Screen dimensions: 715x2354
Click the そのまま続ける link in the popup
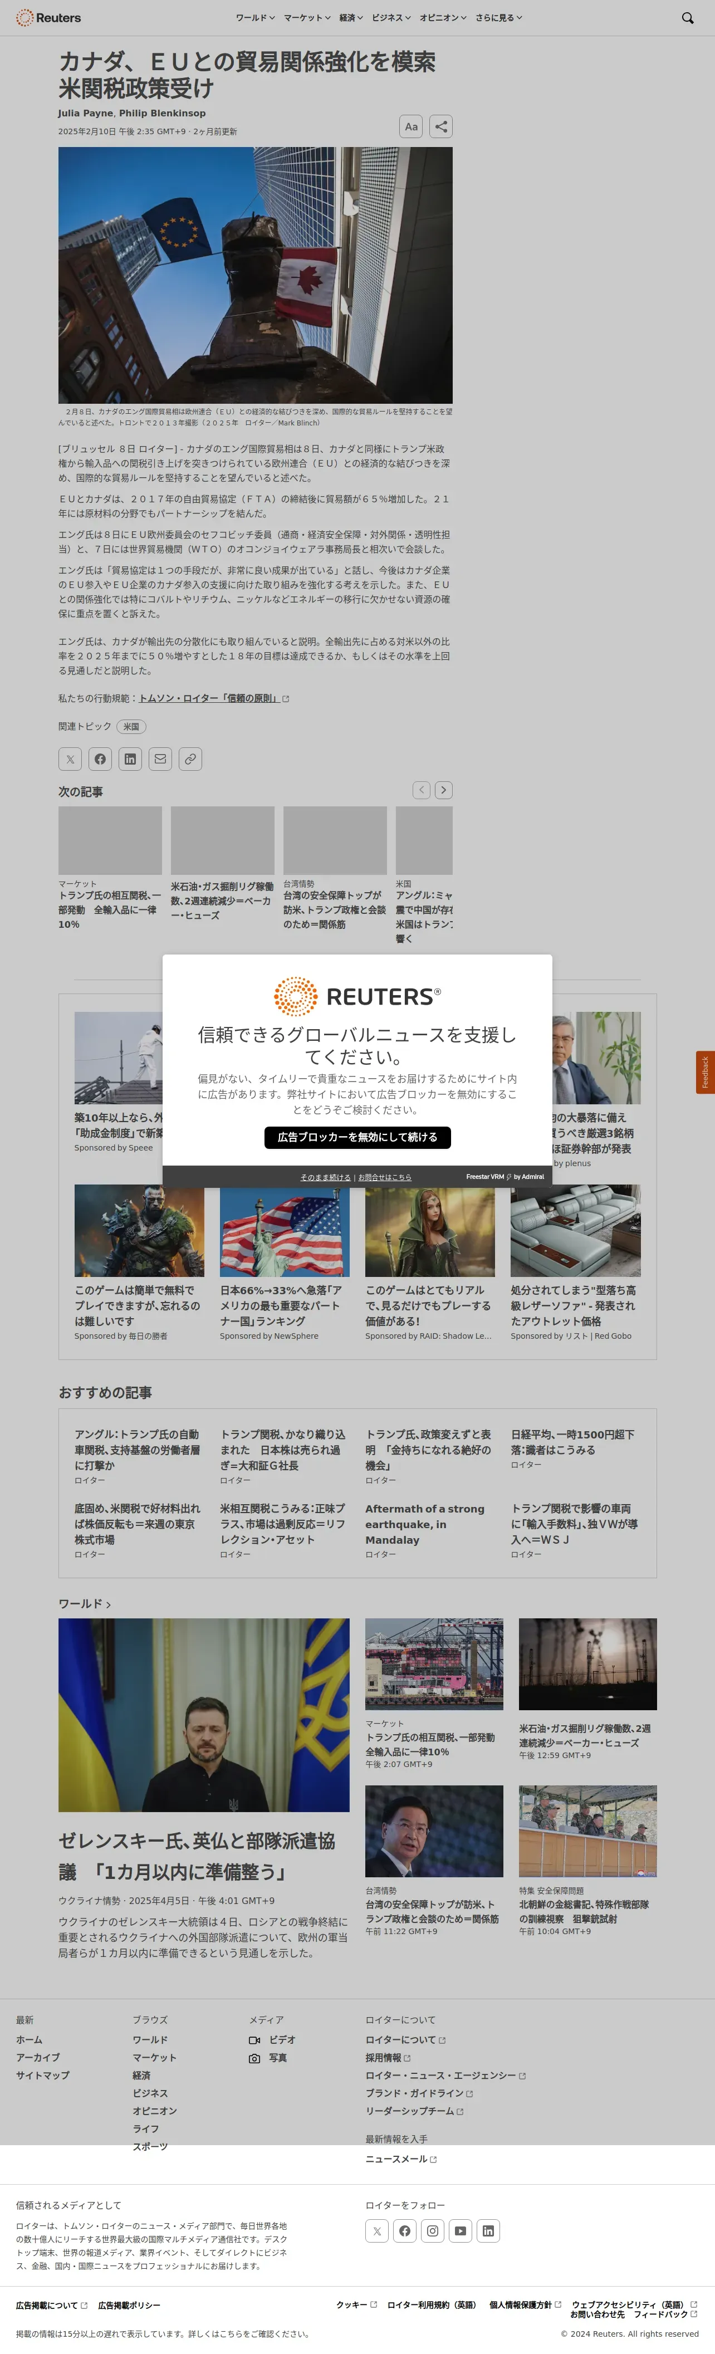coord(326,1177)
